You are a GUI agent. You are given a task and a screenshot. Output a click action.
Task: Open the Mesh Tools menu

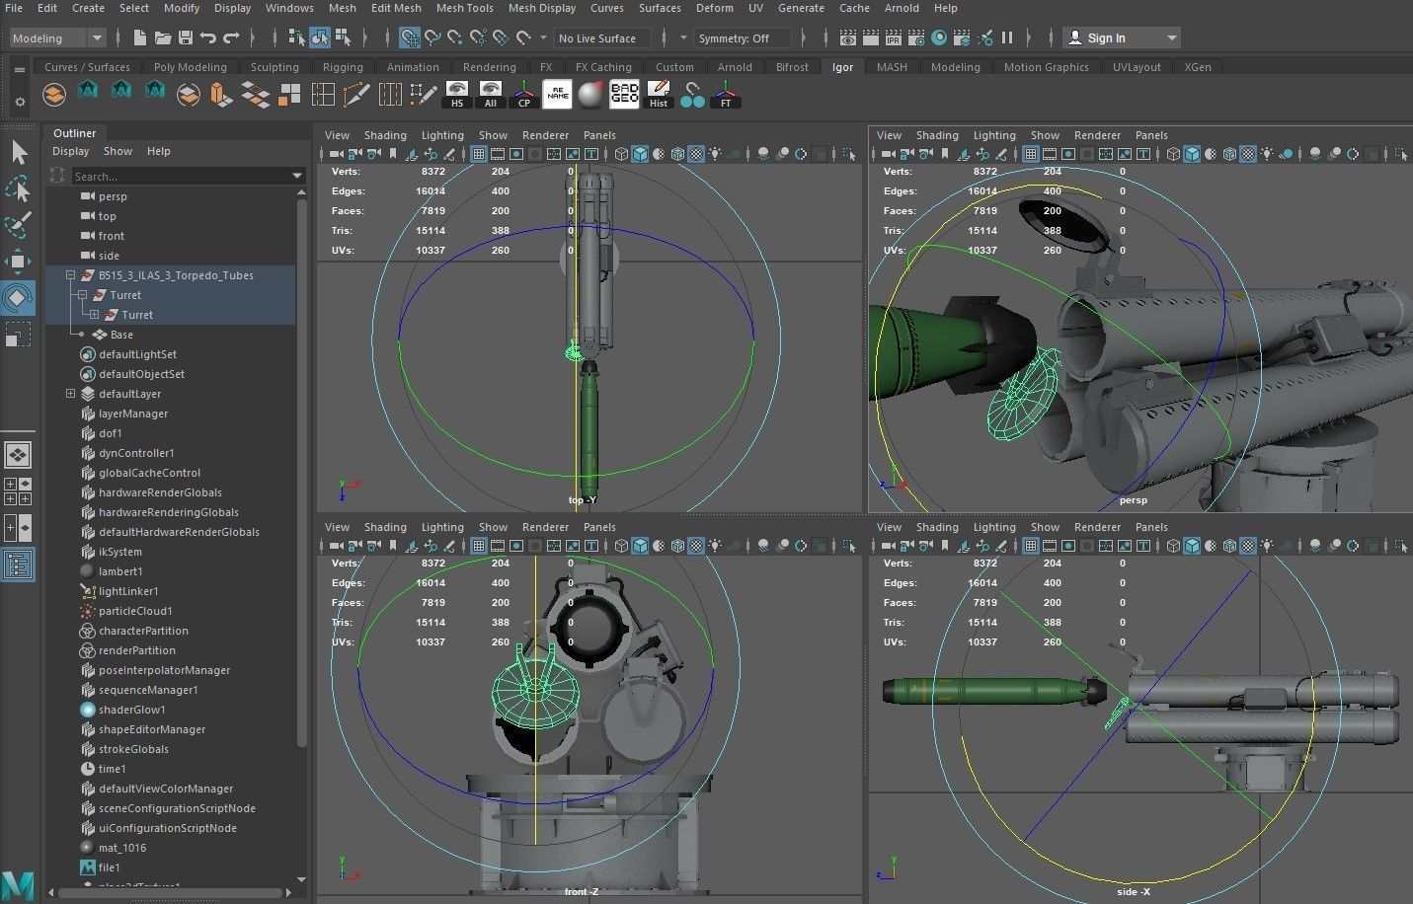[x=464, y=8]
